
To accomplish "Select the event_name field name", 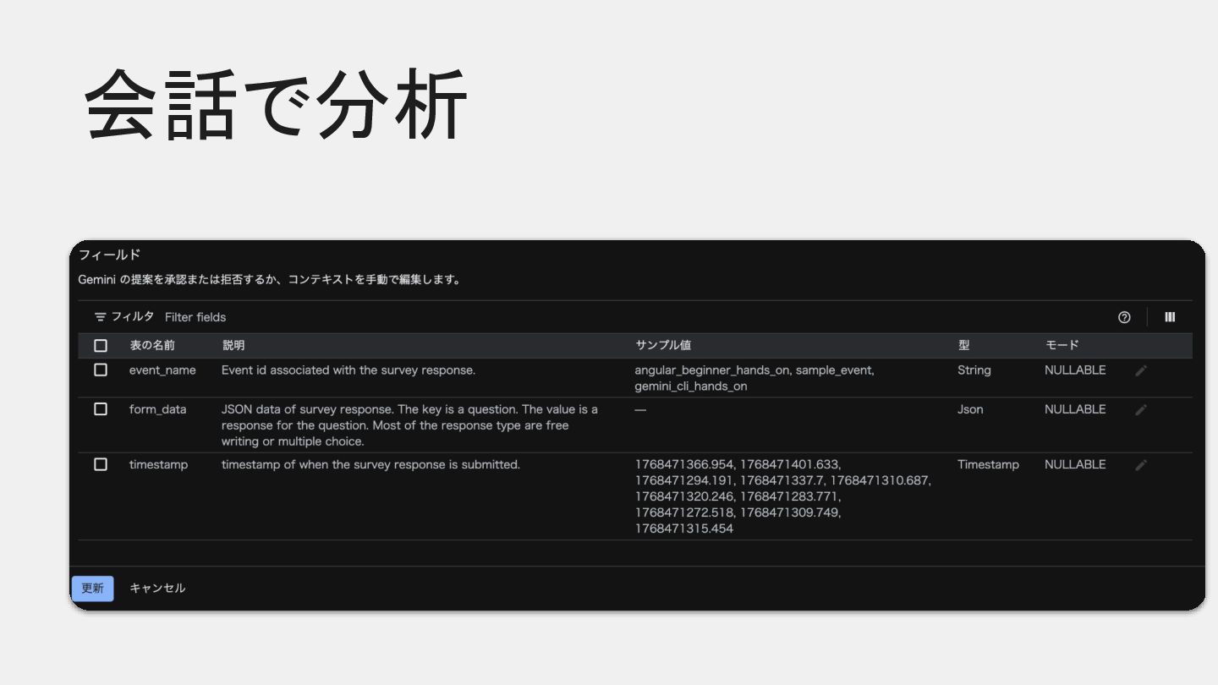I will point(162,370).
